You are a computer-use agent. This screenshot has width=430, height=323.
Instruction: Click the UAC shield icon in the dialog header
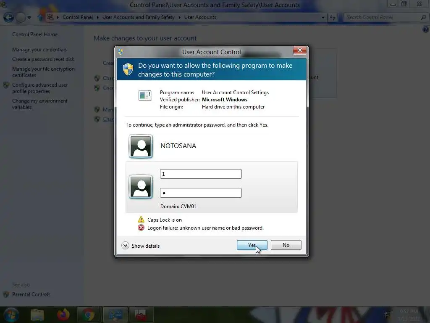[128, 69]
